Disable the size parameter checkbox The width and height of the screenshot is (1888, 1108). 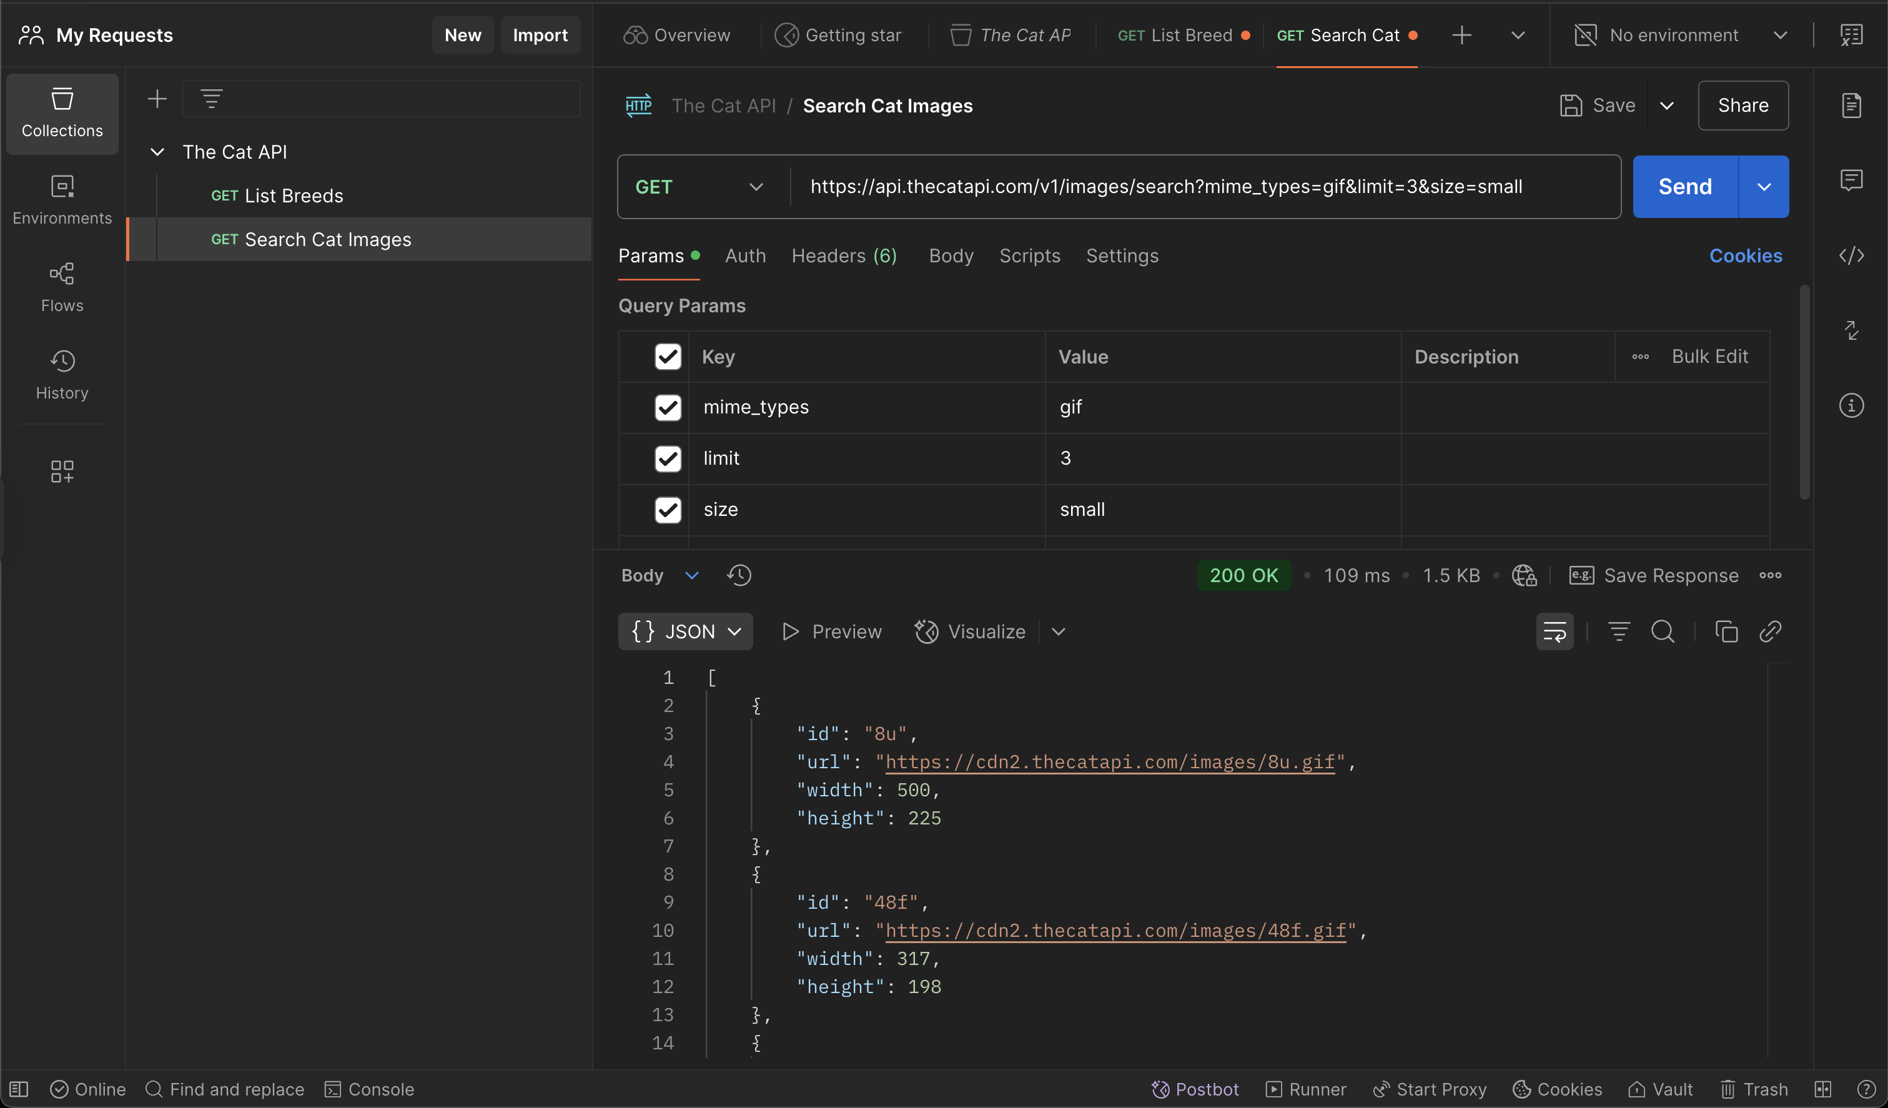(668, 510)
